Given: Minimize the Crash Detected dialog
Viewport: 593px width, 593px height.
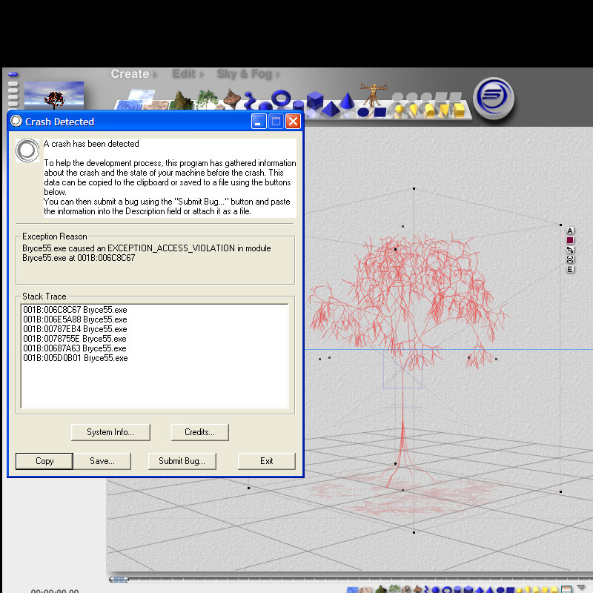Looking at the screenshot, I should [x=259, y=122].
